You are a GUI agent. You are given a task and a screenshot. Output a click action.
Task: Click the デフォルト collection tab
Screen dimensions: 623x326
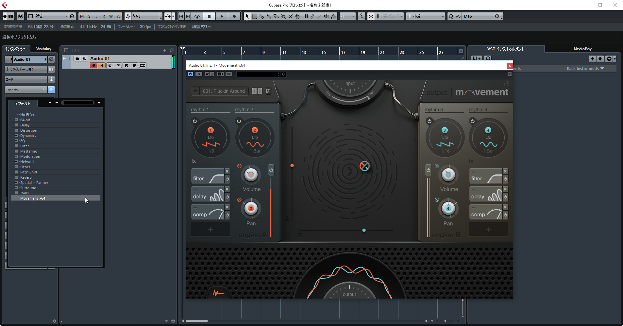[x=22, y=103]
